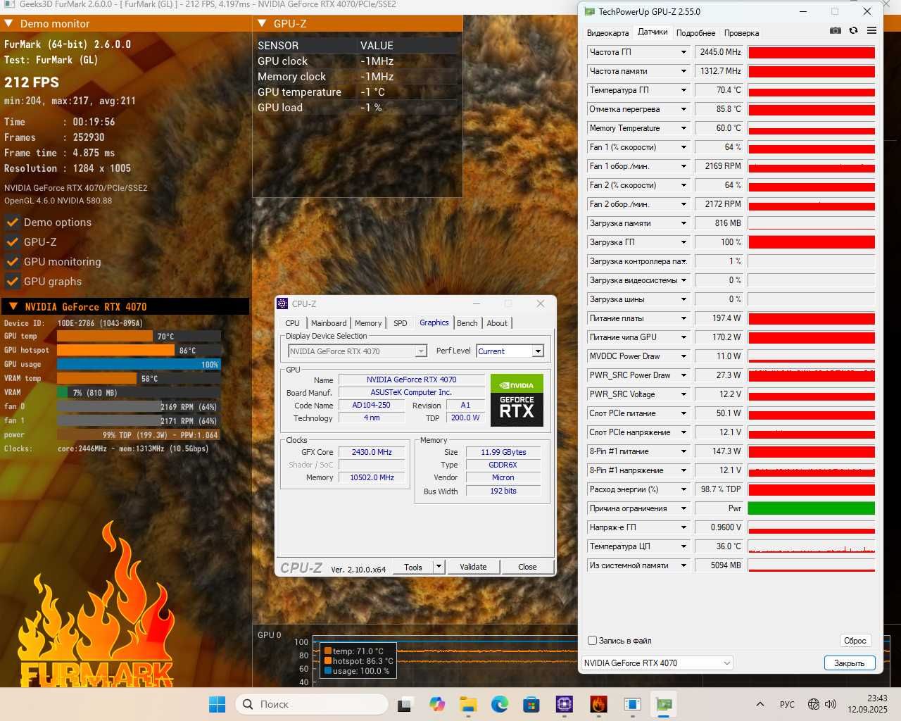Open Microsoft Store from the taskbar
This screenshot has width=901, height=721.
(531, 704)
